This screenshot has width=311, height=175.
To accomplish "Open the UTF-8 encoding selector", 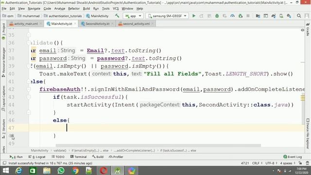I will click(x=271, y=163).
